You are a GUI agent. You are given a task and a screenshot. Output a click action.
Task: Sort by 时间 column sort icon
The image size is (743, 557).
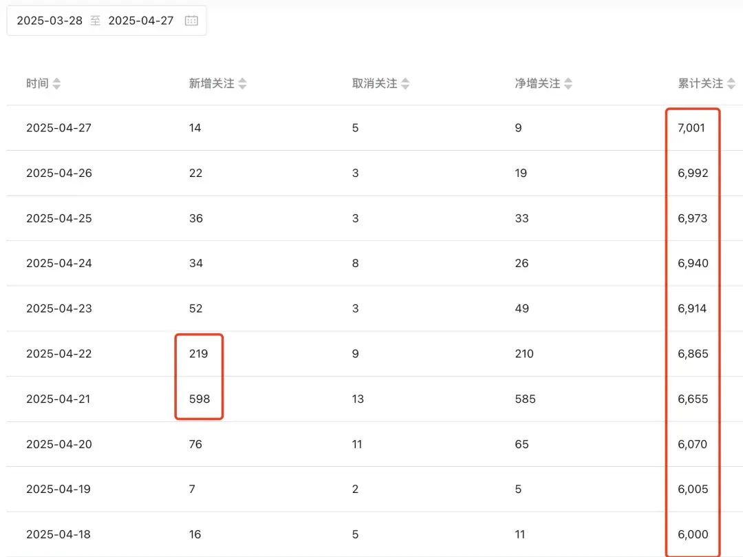pyautogui.click(x=56, y=84)
